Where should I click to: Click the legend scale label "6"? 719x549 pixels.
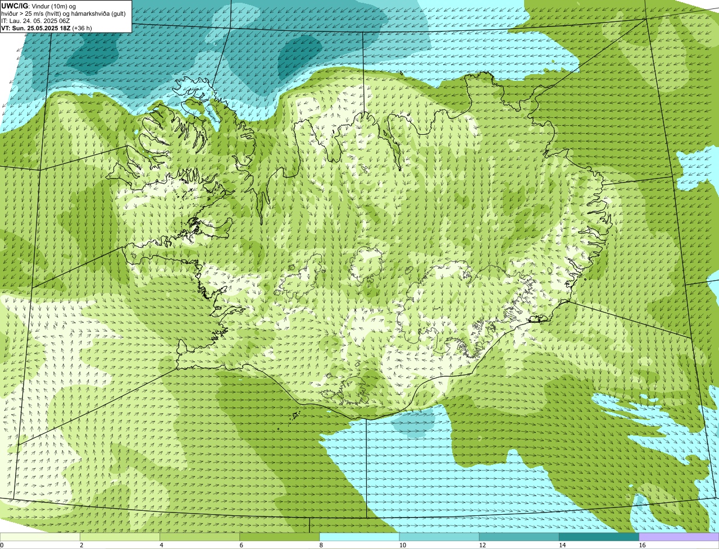[241, 545]
